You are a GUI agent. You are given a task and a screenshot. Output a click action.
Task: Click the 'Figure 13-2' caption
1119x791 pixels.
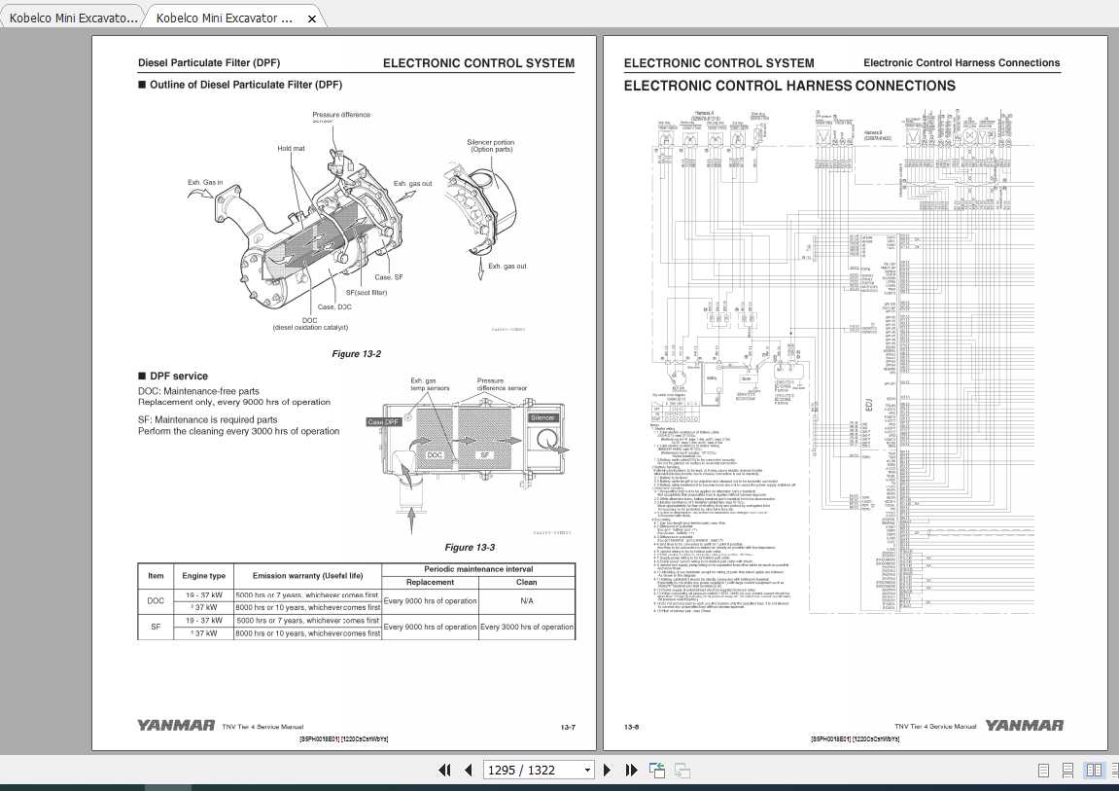point(356,353)
